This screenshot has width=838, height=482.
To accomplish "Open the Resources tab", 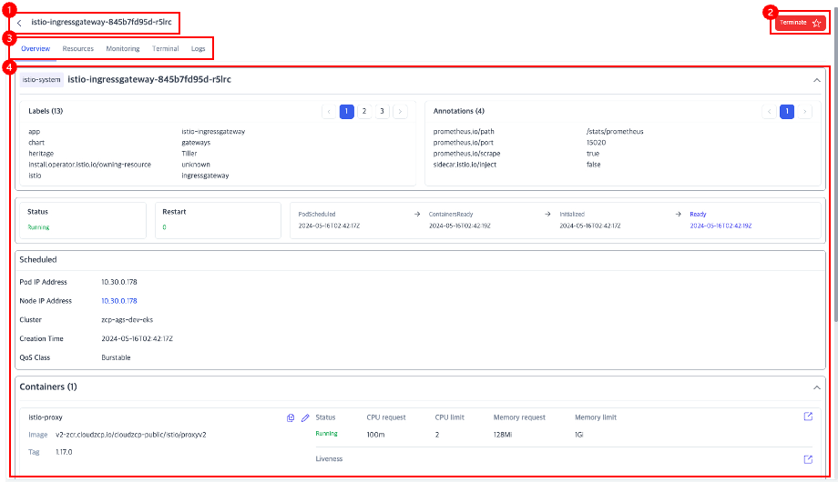I will coord(78,48).
